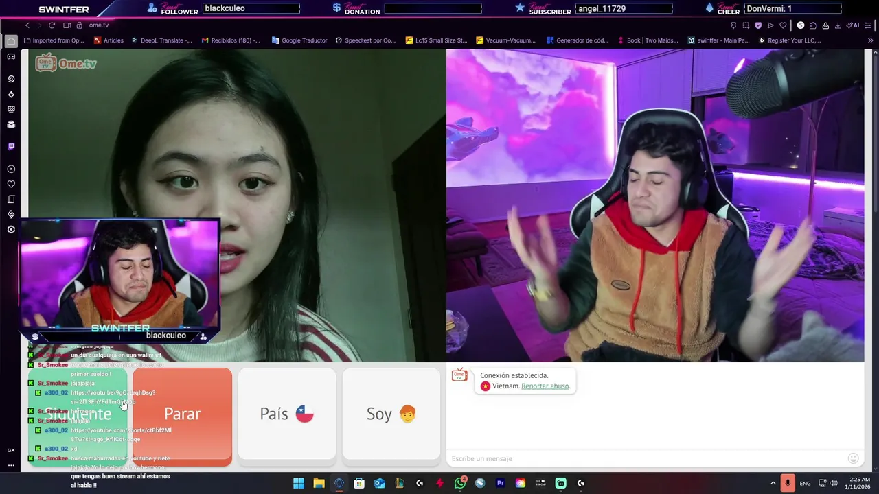This screenshot has height=494, width=879.
Task: Click the Escribe un mensaje chat field
Action: (x=646, y=458)
